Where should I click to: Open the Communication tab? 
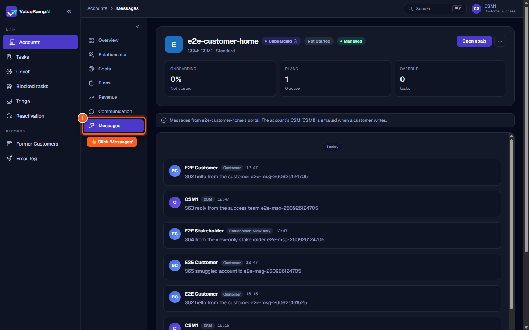click(114, 111)
